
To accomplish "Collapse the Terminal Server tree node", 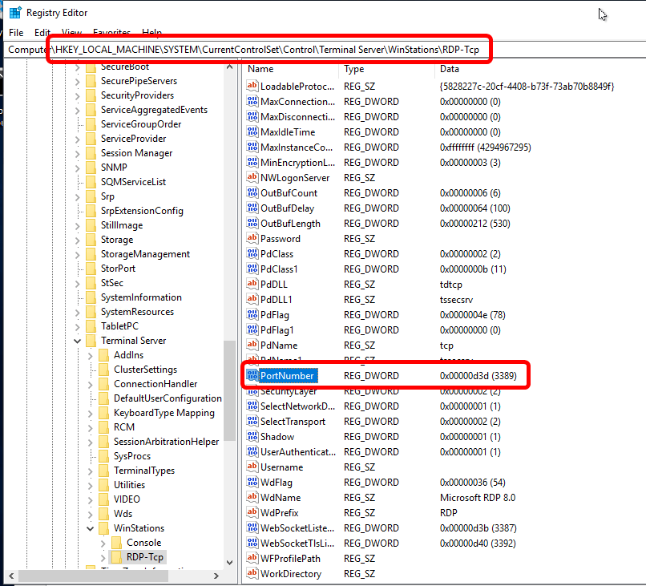I will click(x=77, y=341).
